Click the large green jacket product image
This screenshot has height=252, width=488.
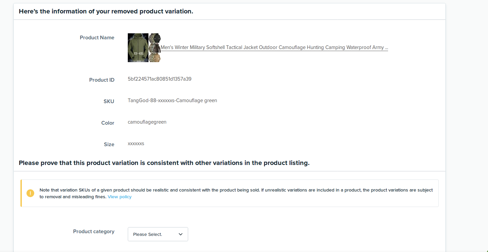(x=138, y=48)
